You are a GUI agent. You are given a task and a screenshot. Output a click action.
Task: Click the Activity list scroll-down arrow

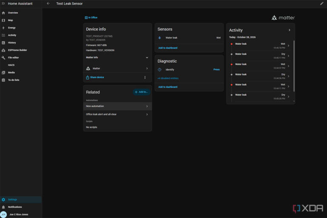(294, 101)
